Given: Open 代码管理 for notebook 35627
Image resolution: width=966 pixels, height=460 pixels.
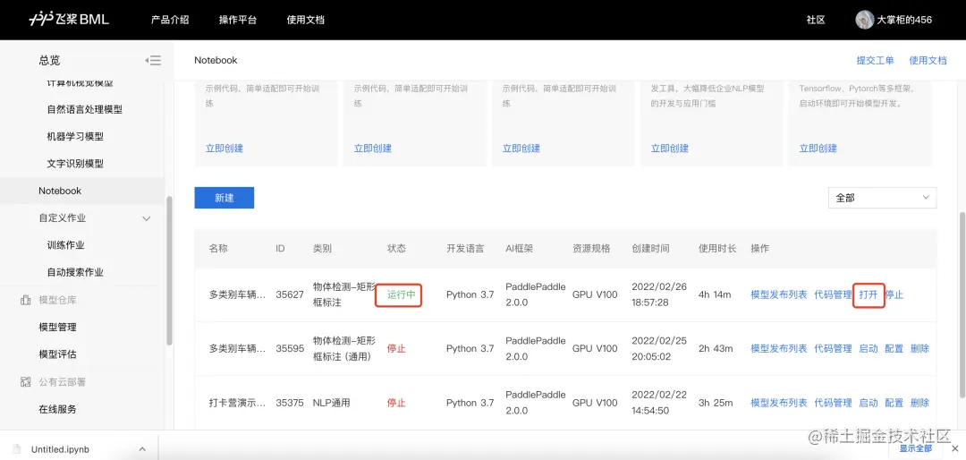Looking at the screenshot, I should pyautogui.click(x=833, y=294).
